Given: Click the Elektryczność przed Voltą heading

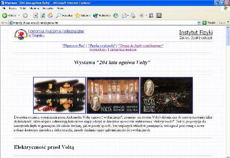Looking at the screenshot, I should click(x=44, y=147).
